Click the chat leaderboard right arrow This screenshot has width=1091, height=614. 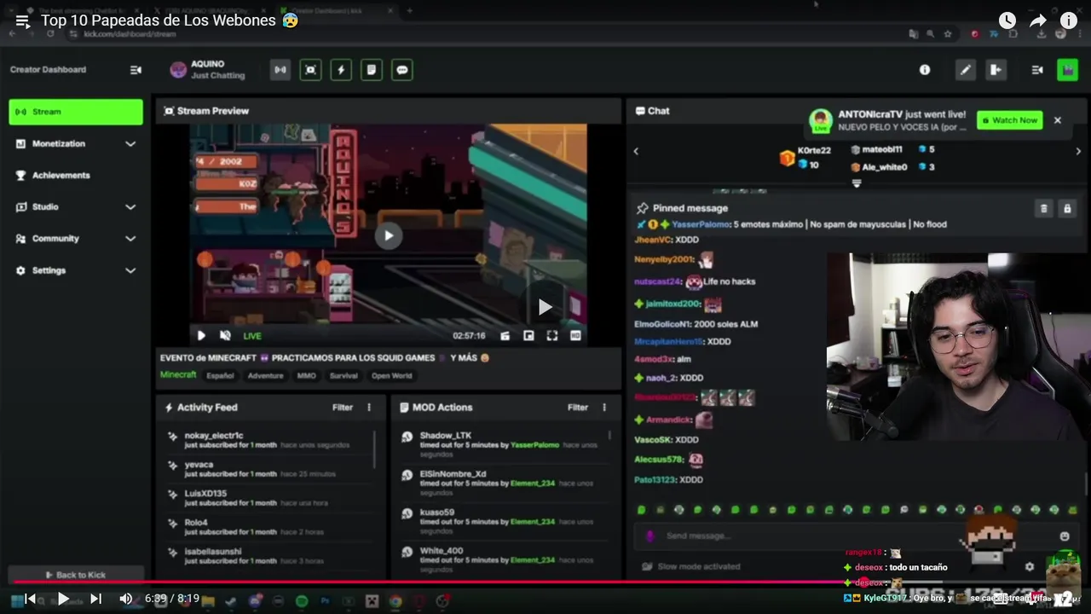pyautogui.click(x=1078, y=151)
